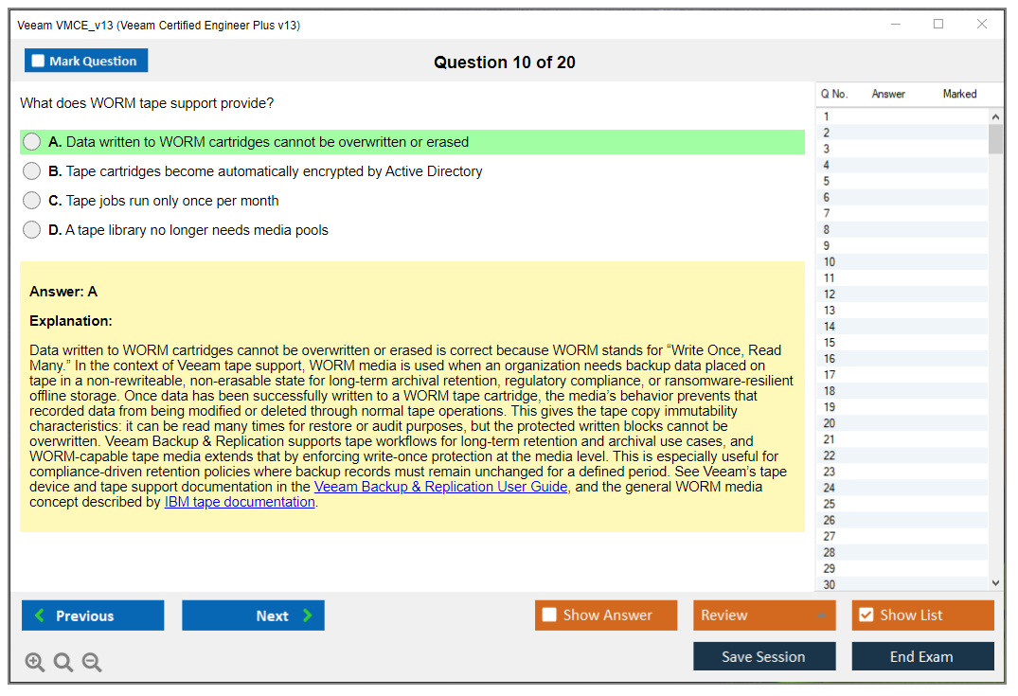The image size is (1018, 696).
Task: Select radio button for answer A
Action: pos(32,141)
